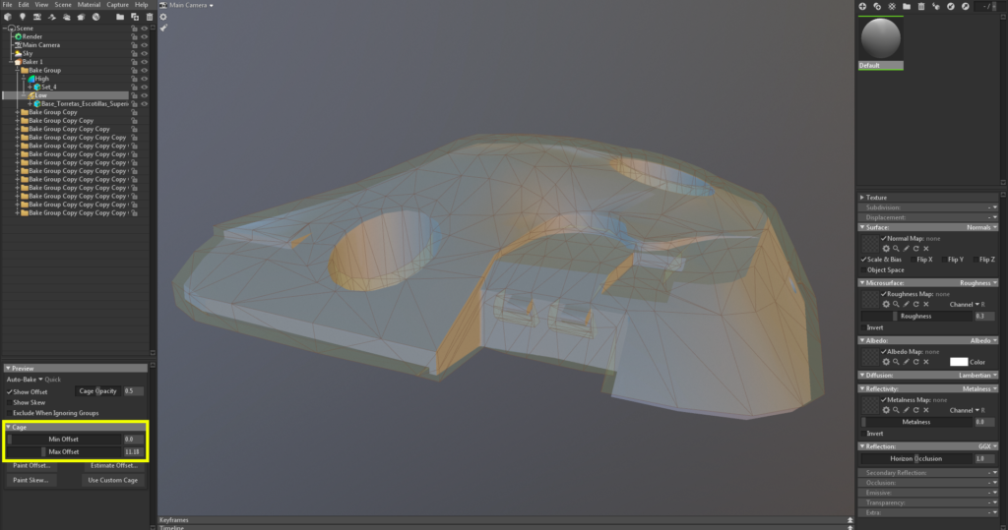Viewport: 1008px width, 530px height.
Task: Collapse the Preview section
Action: click(8, 369)
